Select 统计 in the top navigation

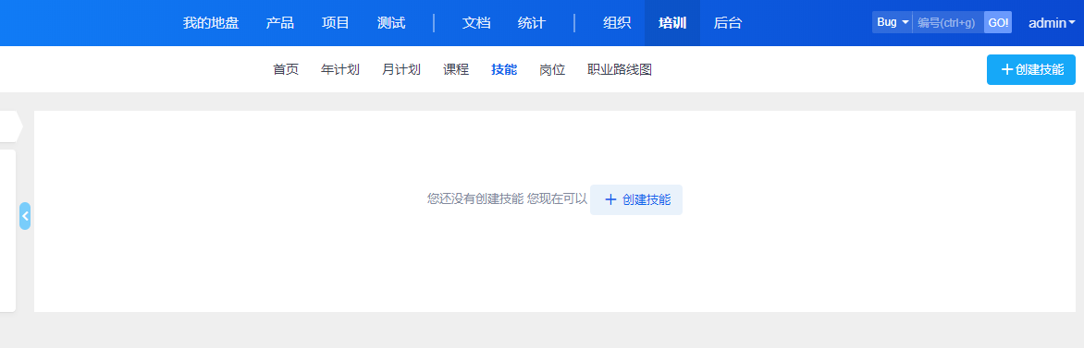click(532, 23)
